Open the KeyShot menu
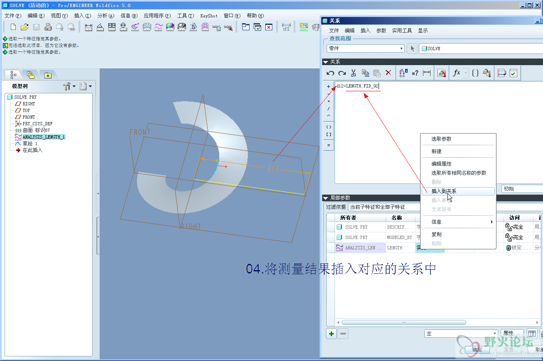This screenshot has height=361, width=543. [209, 16]
